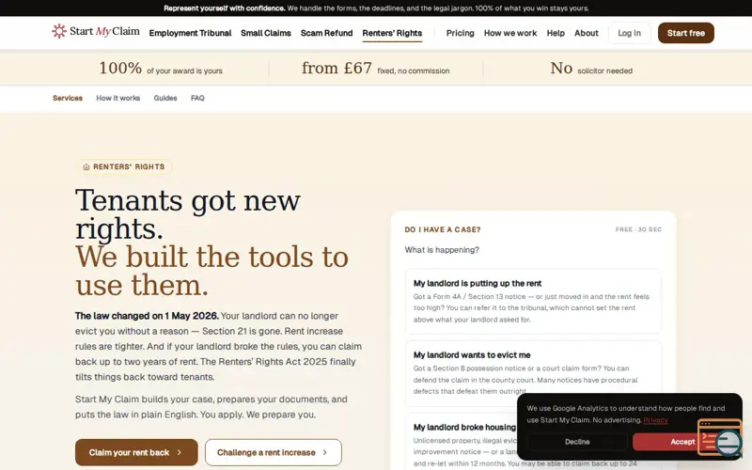Viewport: 752px width, 470px height.
Task: Choose 'My landlord wants to evict me' option
Action: 533,373
